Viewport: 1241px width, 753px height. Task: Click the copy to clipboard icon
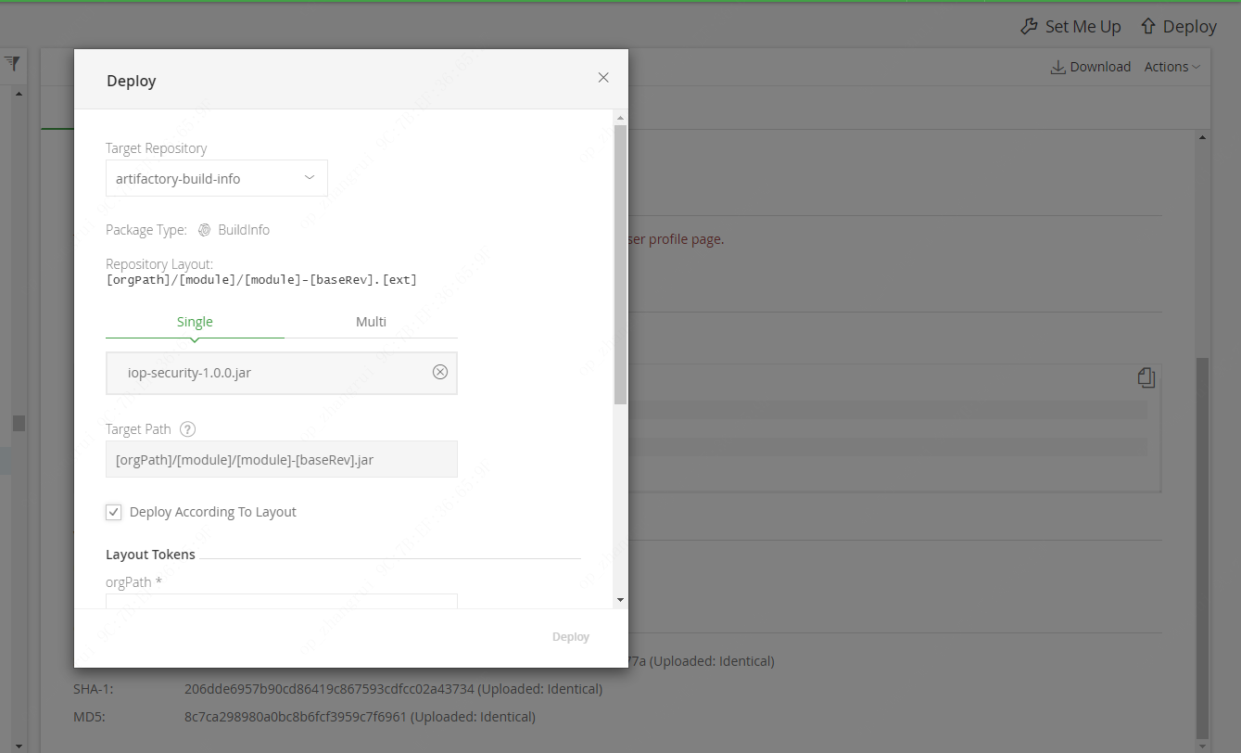[x=1146, y=376]
